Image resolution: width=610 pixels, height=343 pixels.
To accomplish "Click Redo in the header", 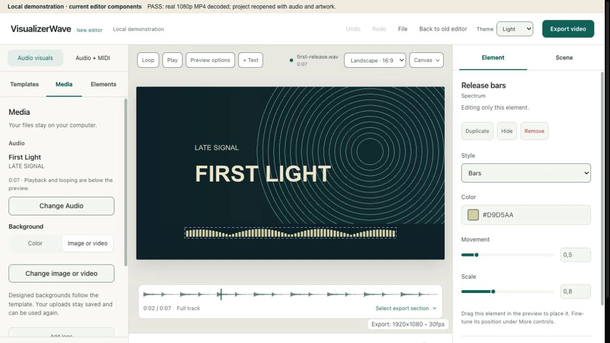I will tap(379, 29).
